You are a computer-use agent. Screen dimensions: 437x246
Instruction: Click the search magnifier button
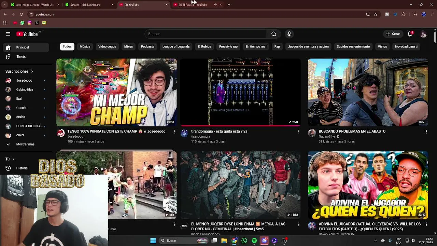[x=274, y=34]
